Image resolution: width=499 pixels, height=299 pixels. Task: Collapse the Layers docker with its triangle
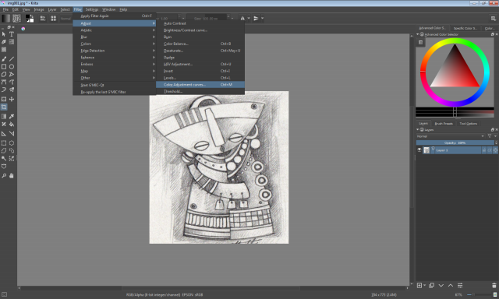click(418, 129)
